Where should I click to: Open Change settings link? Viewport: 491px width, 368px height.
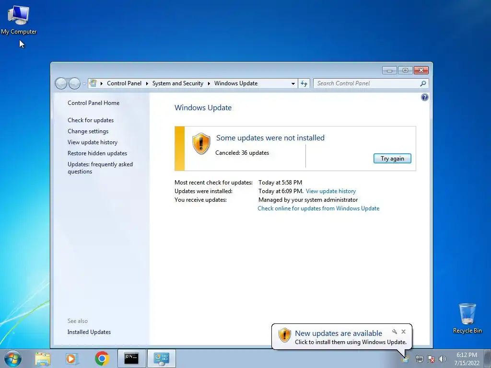click(88, 131)
